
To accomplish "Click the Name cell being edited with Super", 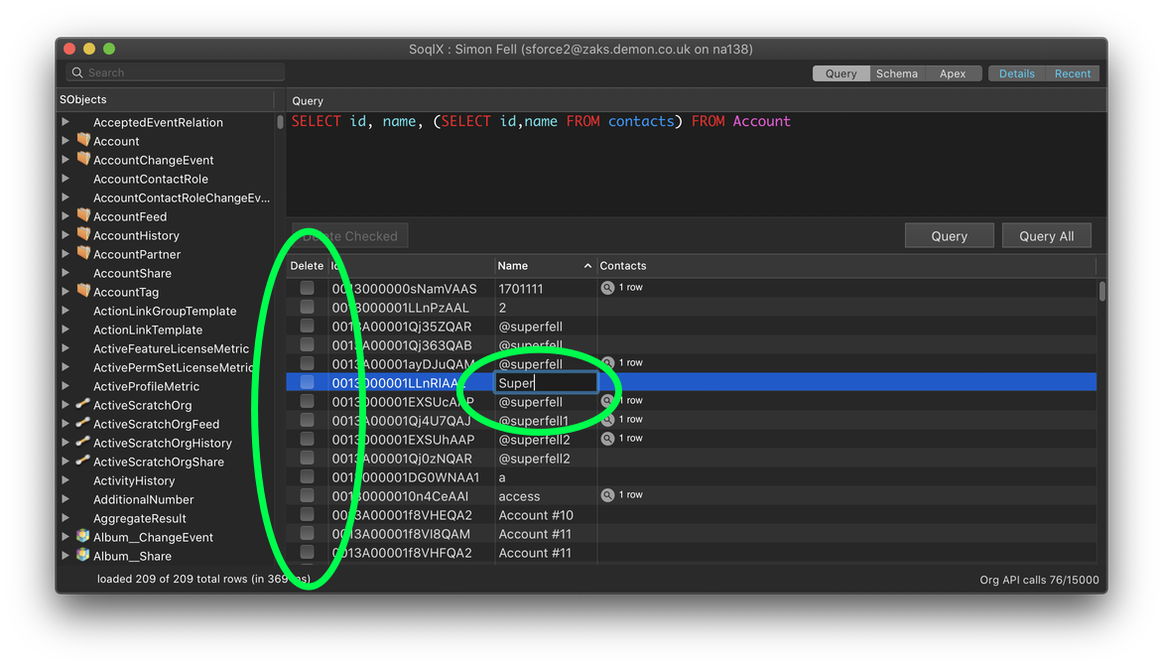I will [x=546, y=383].
